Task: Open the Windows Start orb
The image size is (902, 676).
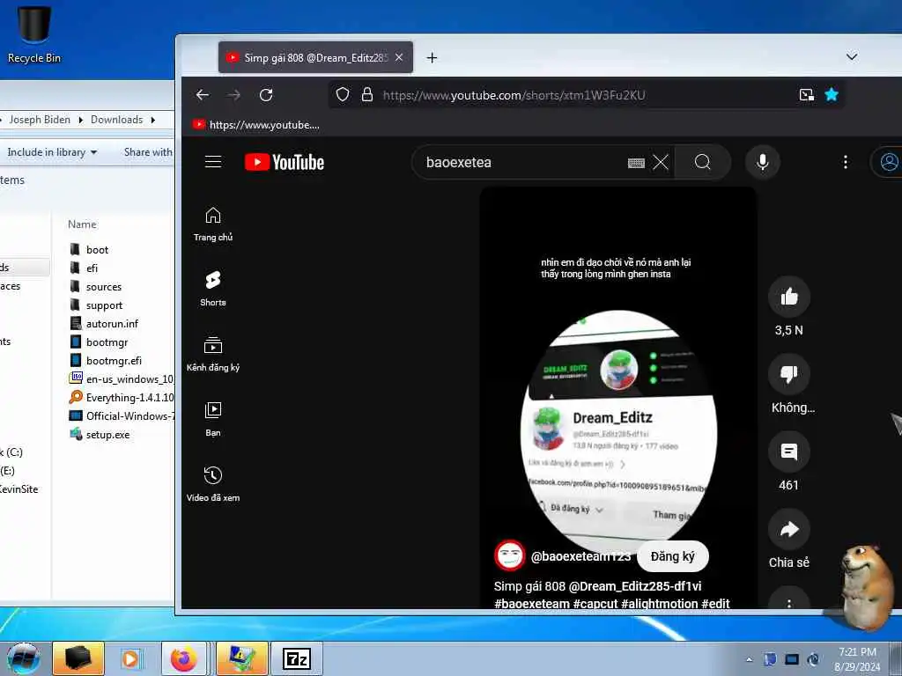Action: (24, 658)
